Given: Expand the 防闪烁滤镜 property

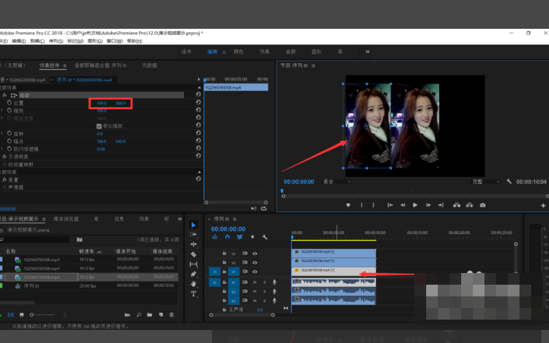Looking at the screenshot, I should [x=2, y=149].
